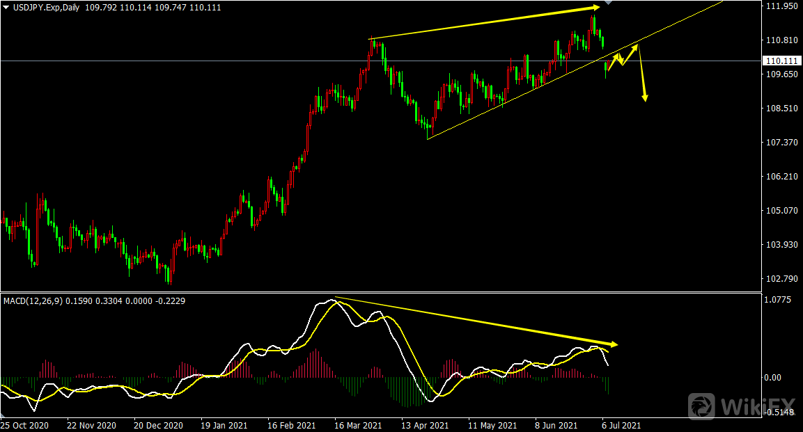Click the 110.111 current price label
The height and width of the screenshot is (432, 803).
click(x=781, y=61)
